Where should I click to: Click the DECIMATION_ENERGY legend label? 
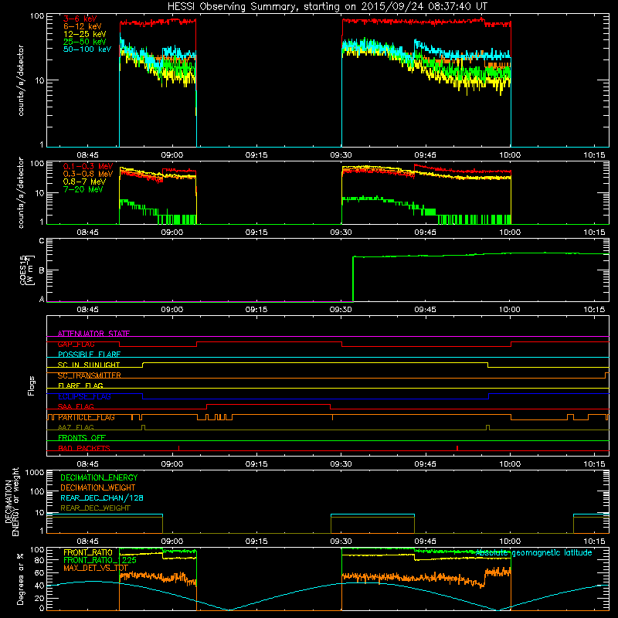[99, 477]
